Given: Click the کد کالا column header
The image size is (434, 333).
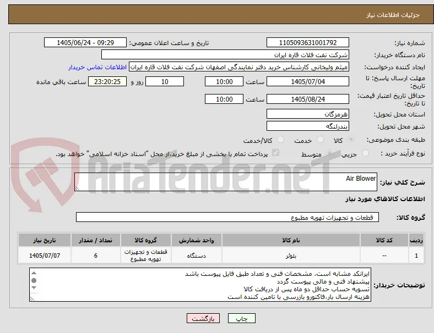Looking at the screenshot, I should (384, 240).
